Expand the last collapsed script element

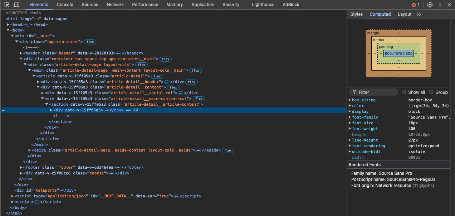point(12,202)
